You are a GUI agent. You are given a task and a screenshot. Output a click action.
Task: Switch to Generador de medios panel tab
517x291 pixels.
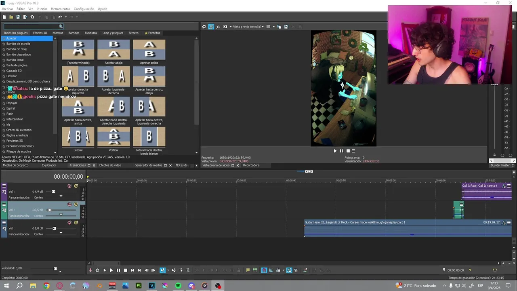pyautogui.click(x=148, y=165)
